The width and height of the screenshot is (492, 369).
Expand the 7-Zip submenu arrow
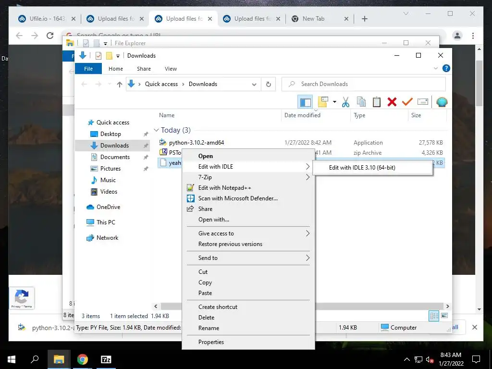(x=307, y=177)
